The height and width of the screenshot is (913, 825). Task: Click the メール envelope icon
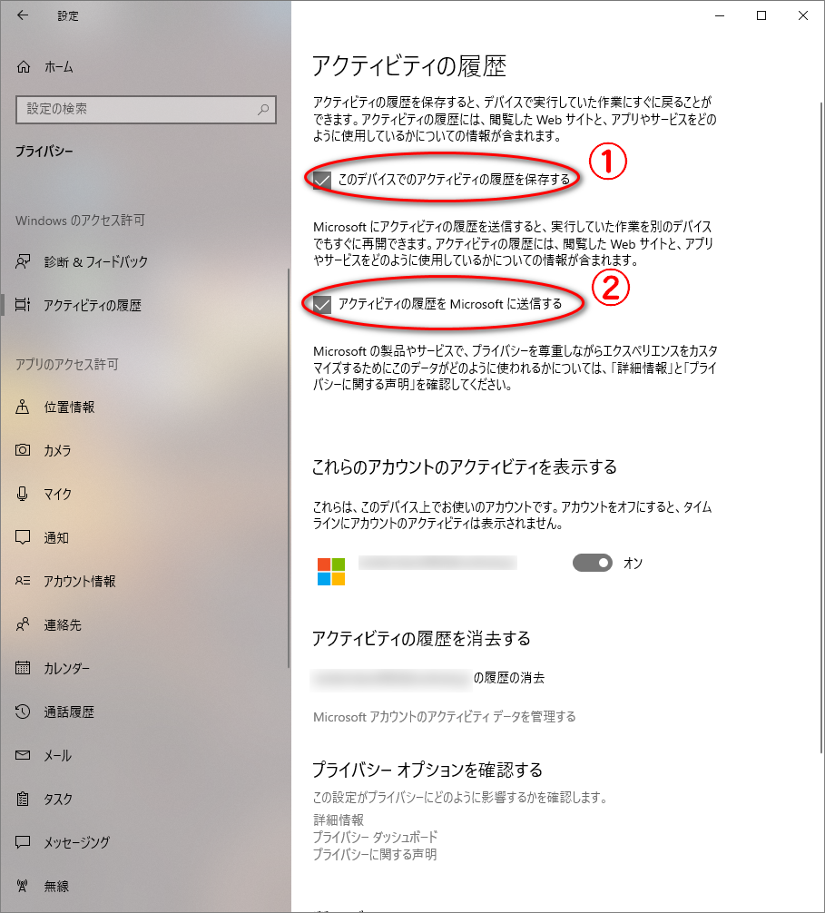(25, 756)
